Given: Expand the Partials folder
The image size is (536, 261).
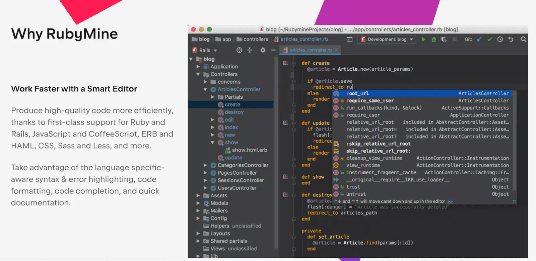Looking at the screenshot, I should point(212,97).
